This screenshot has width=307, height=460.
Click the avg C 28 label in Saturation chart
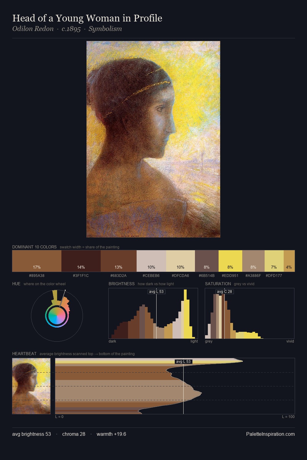pyautogui.click(x=224, y=292)
